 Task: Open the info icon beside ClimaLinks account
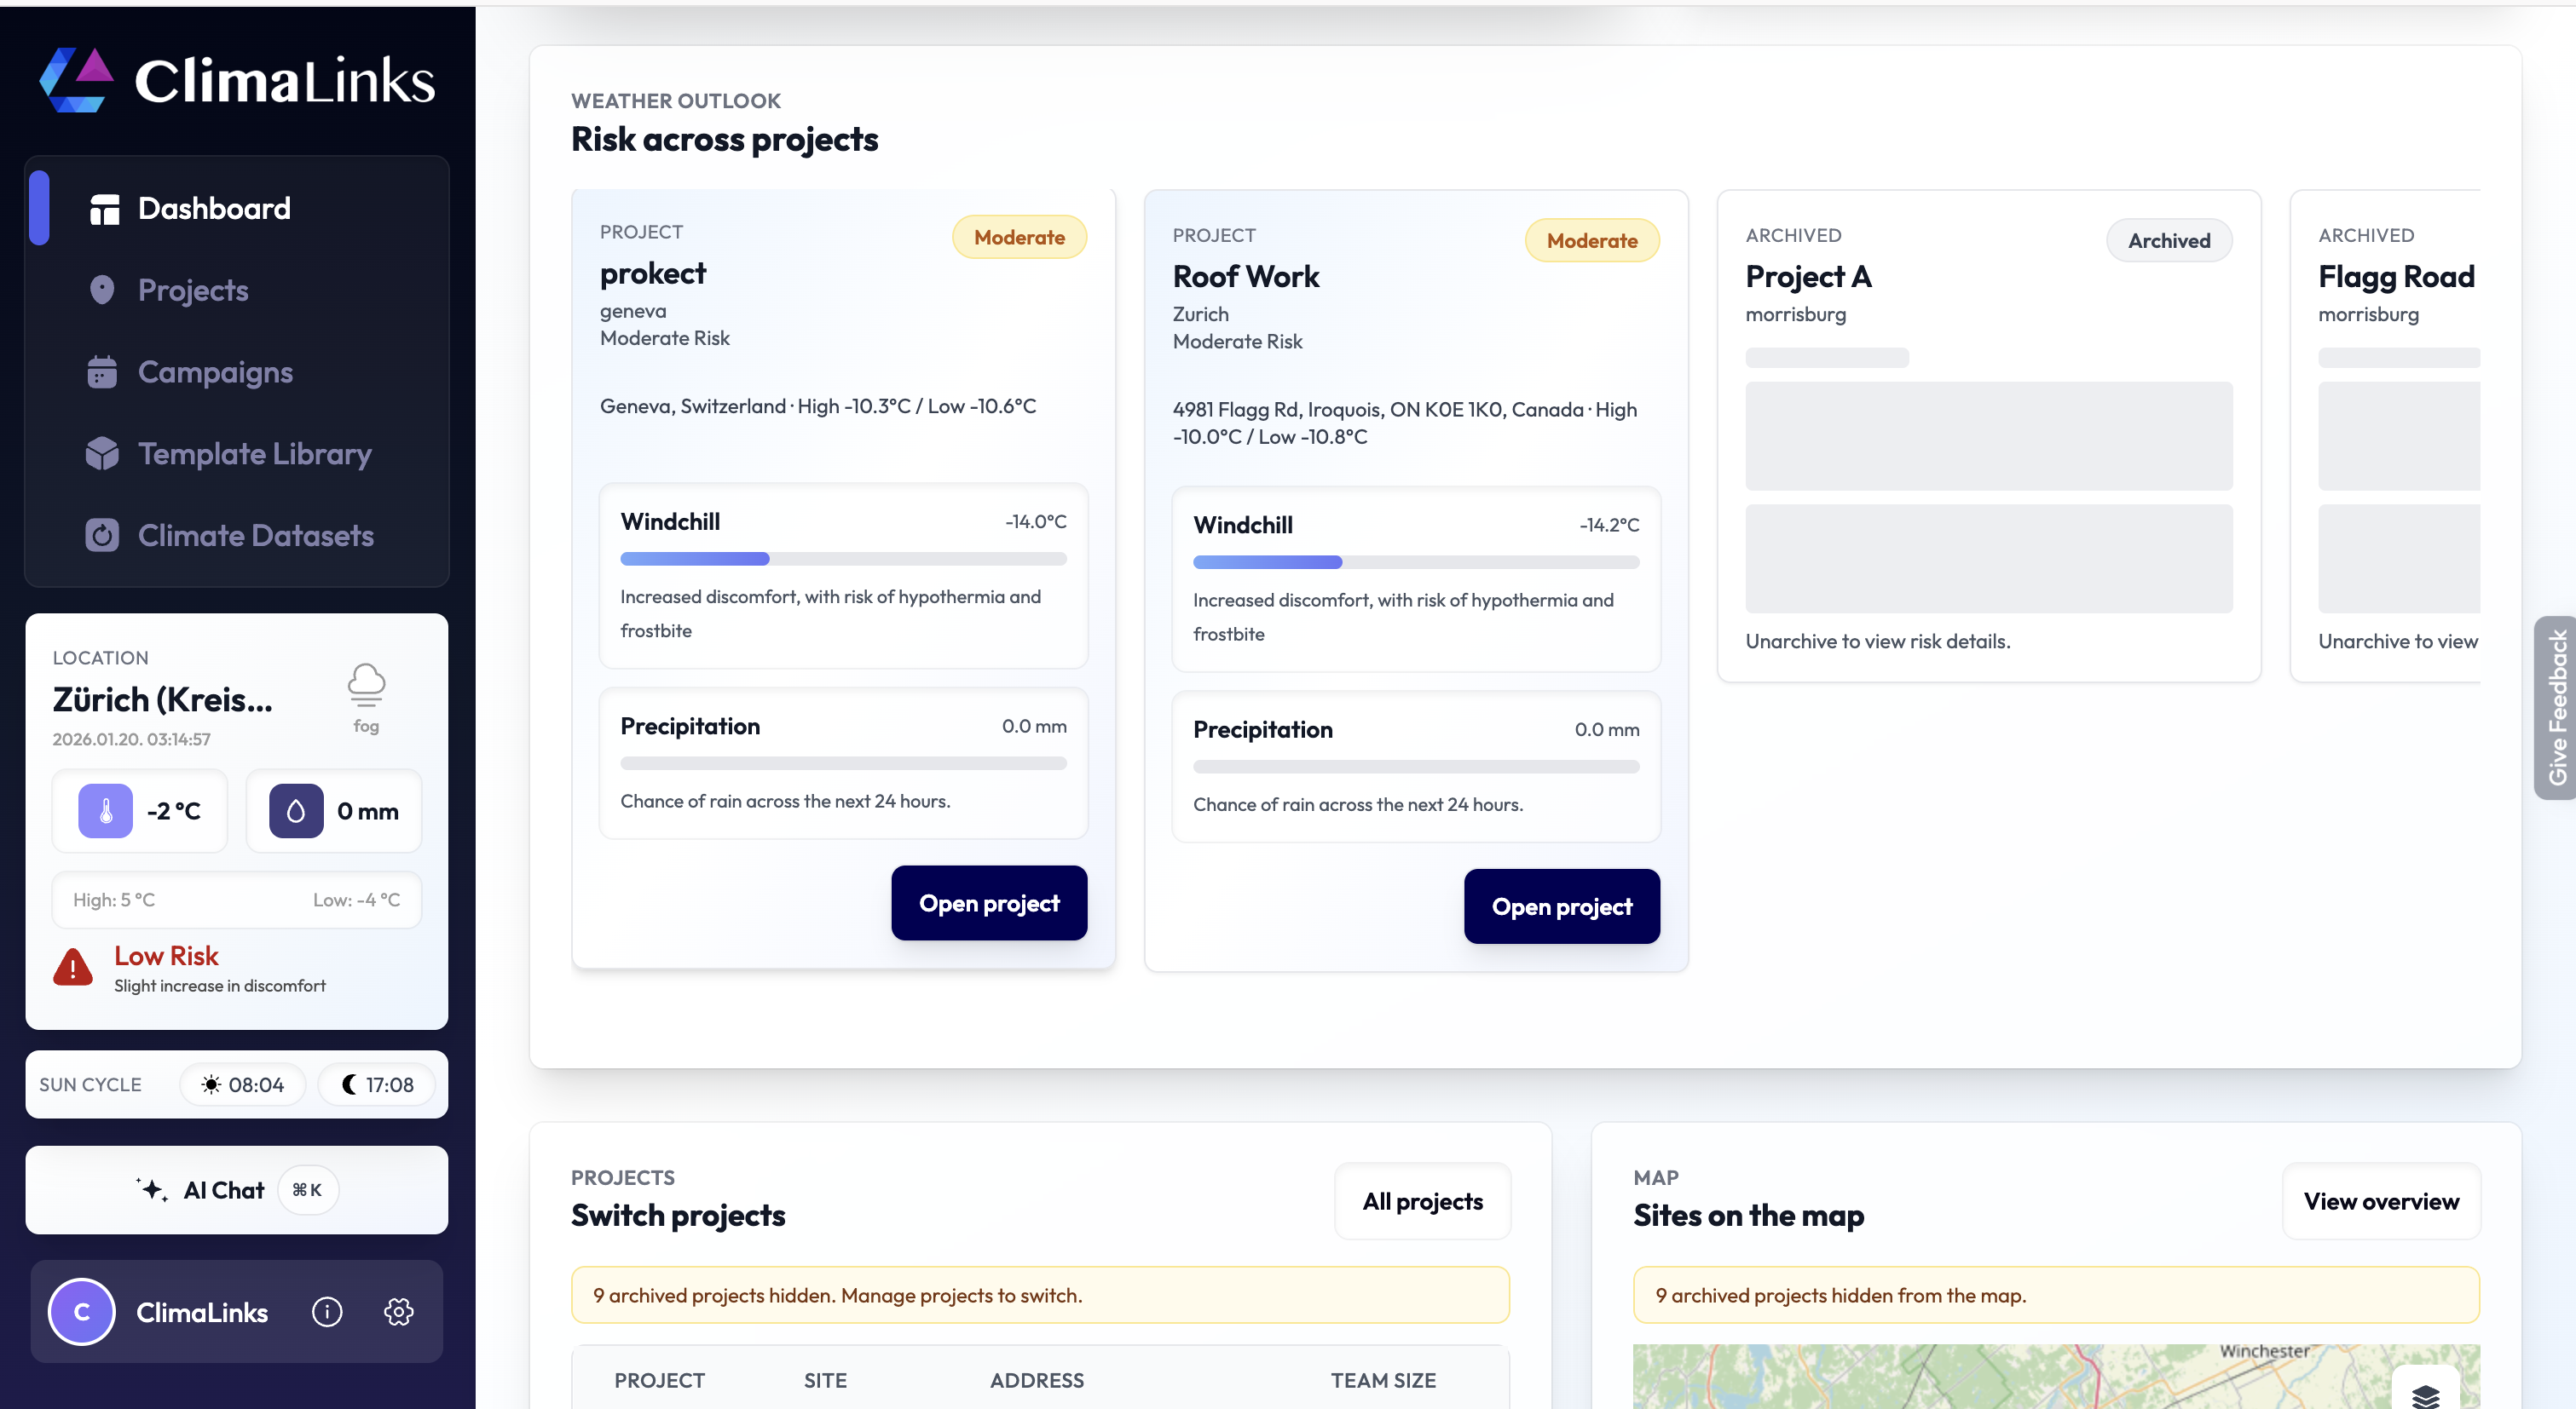click(x=327, y=1311)
